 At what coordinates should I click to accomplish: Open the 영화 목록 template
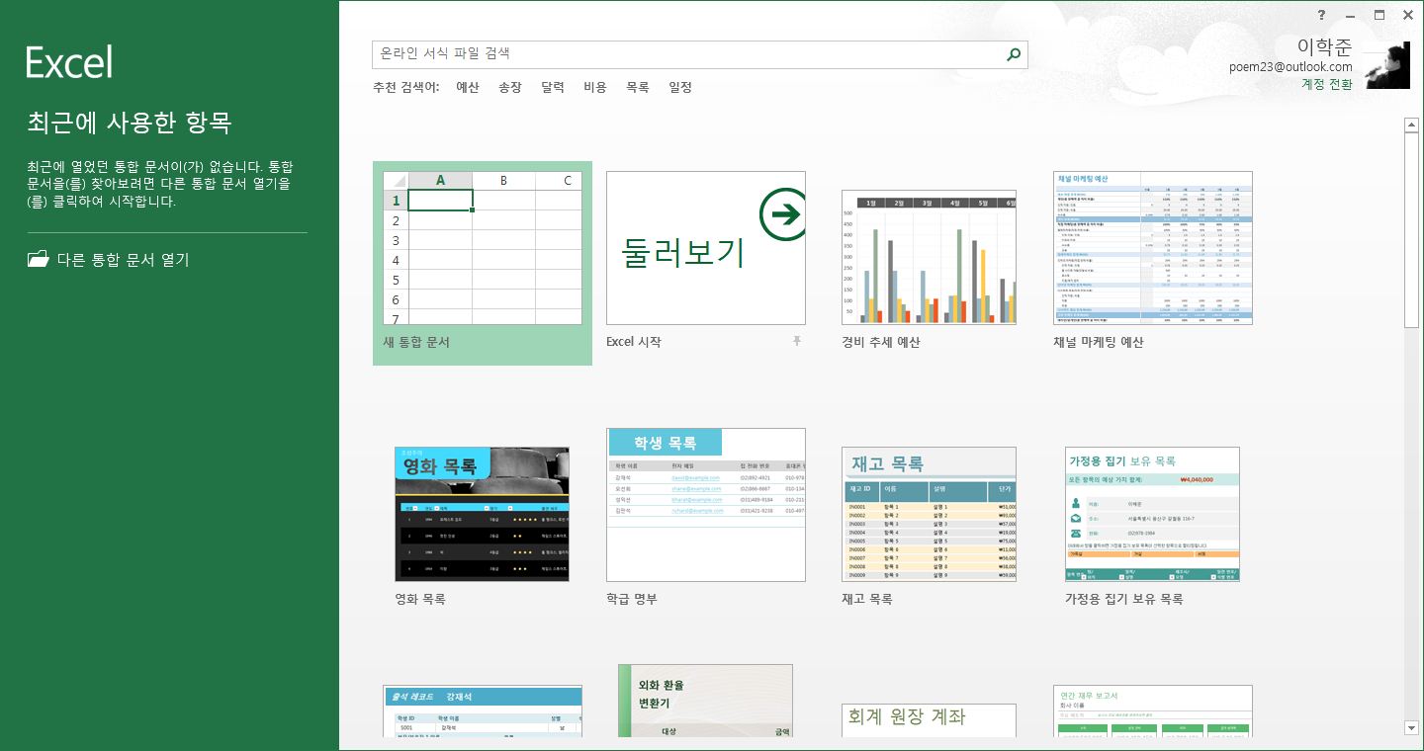pos(482,514)
